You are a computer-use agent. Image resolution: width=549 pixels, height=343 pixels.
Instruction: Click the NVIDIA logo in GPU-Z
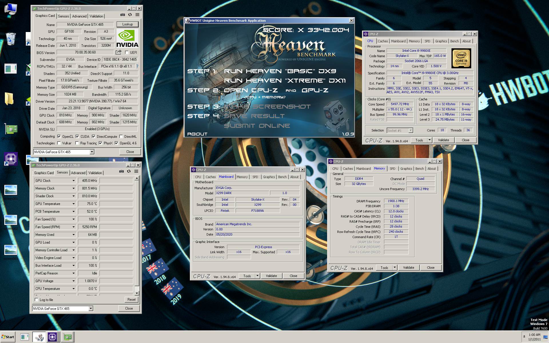tap(127, 38)
